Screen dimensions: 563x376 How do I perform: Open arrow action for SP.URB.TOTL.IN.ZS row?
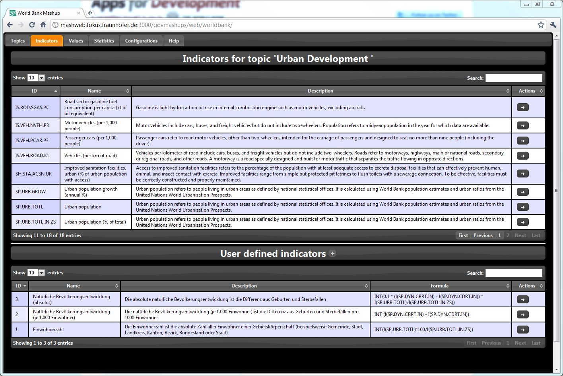tap(522, 222)
